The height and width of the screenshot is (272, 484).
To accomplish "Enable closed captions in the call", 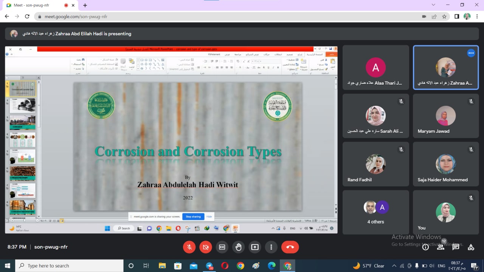I will (x=222, y=247).
